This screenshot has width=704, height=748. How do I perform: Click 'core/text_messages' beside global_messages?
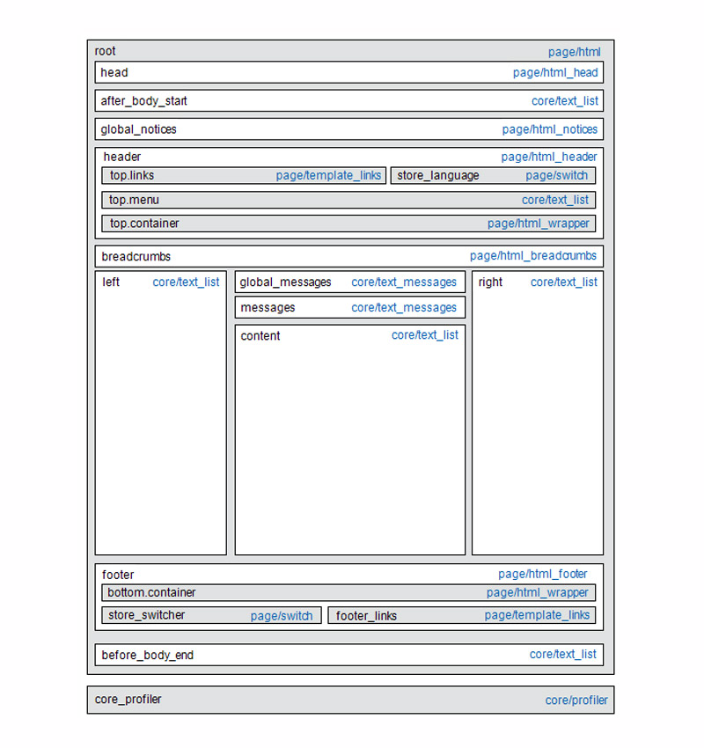click(404, 282)
